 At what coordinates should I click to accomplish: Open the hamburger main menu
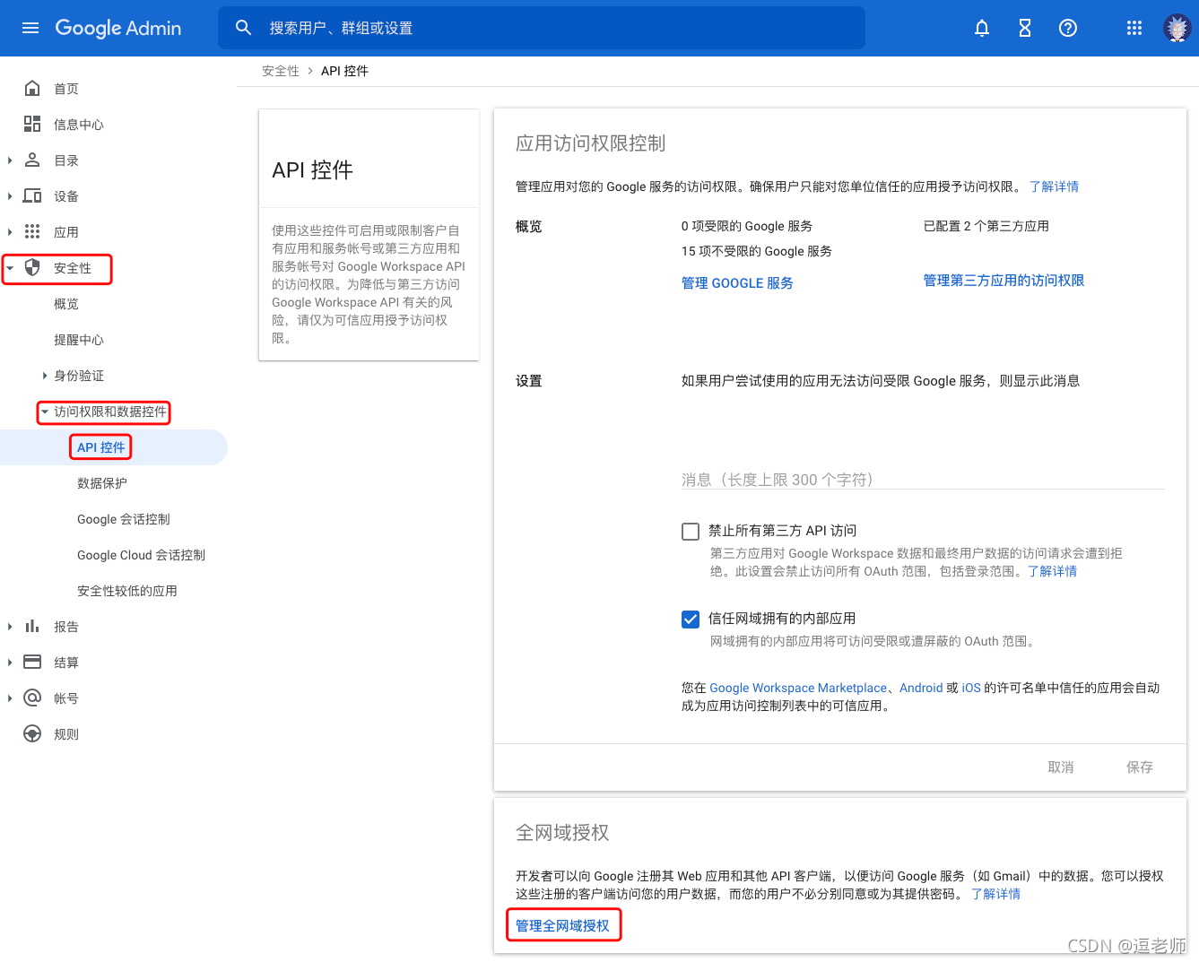point(30,28)
